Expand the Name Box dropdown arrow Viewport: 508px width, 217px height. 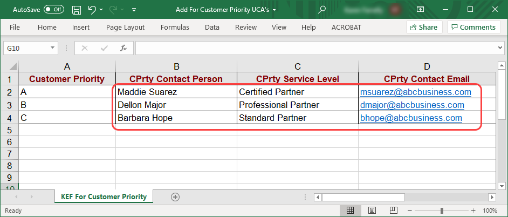click(x=52, y=48)
